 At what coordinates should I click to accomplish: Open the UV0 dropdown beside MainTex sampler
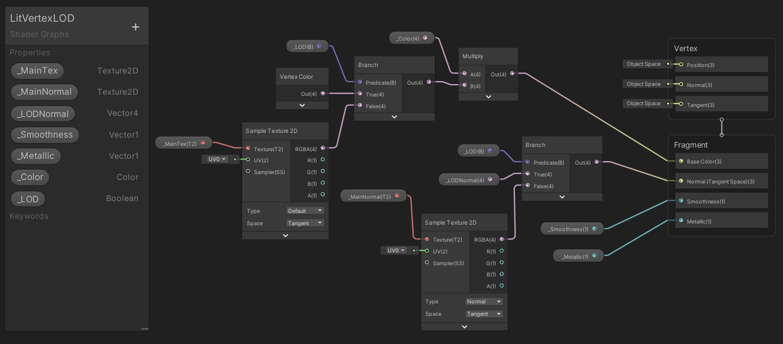point(215,159)
